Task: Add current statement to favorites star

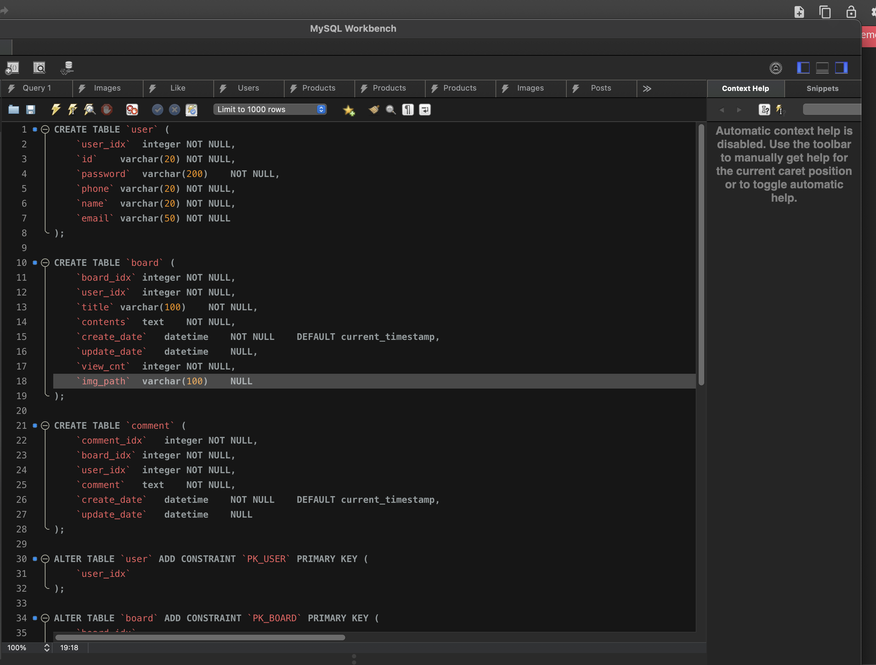Action: (348, 110)
